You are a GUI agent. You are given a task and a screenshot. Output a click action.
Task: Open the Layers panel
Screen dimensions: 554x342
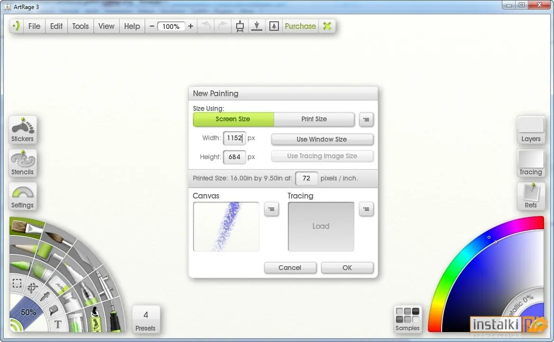[531, 130]
